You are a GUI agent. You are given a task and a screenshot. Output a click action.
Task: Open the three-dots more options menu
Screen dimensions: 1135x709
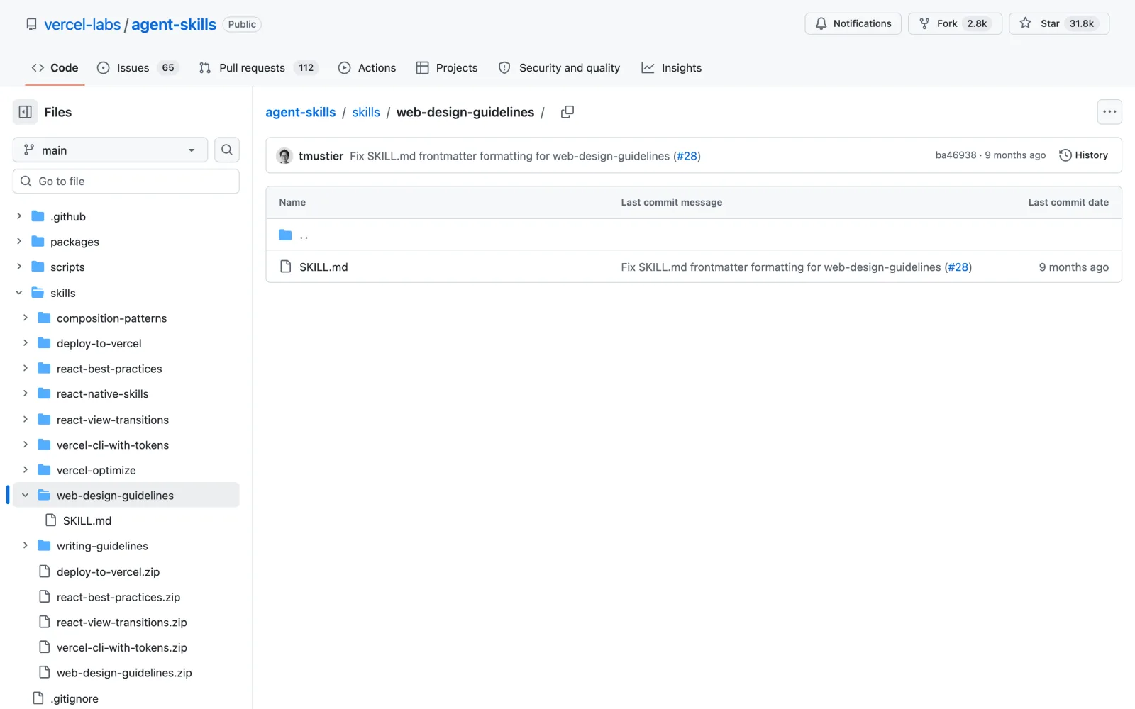[1109, 112]
